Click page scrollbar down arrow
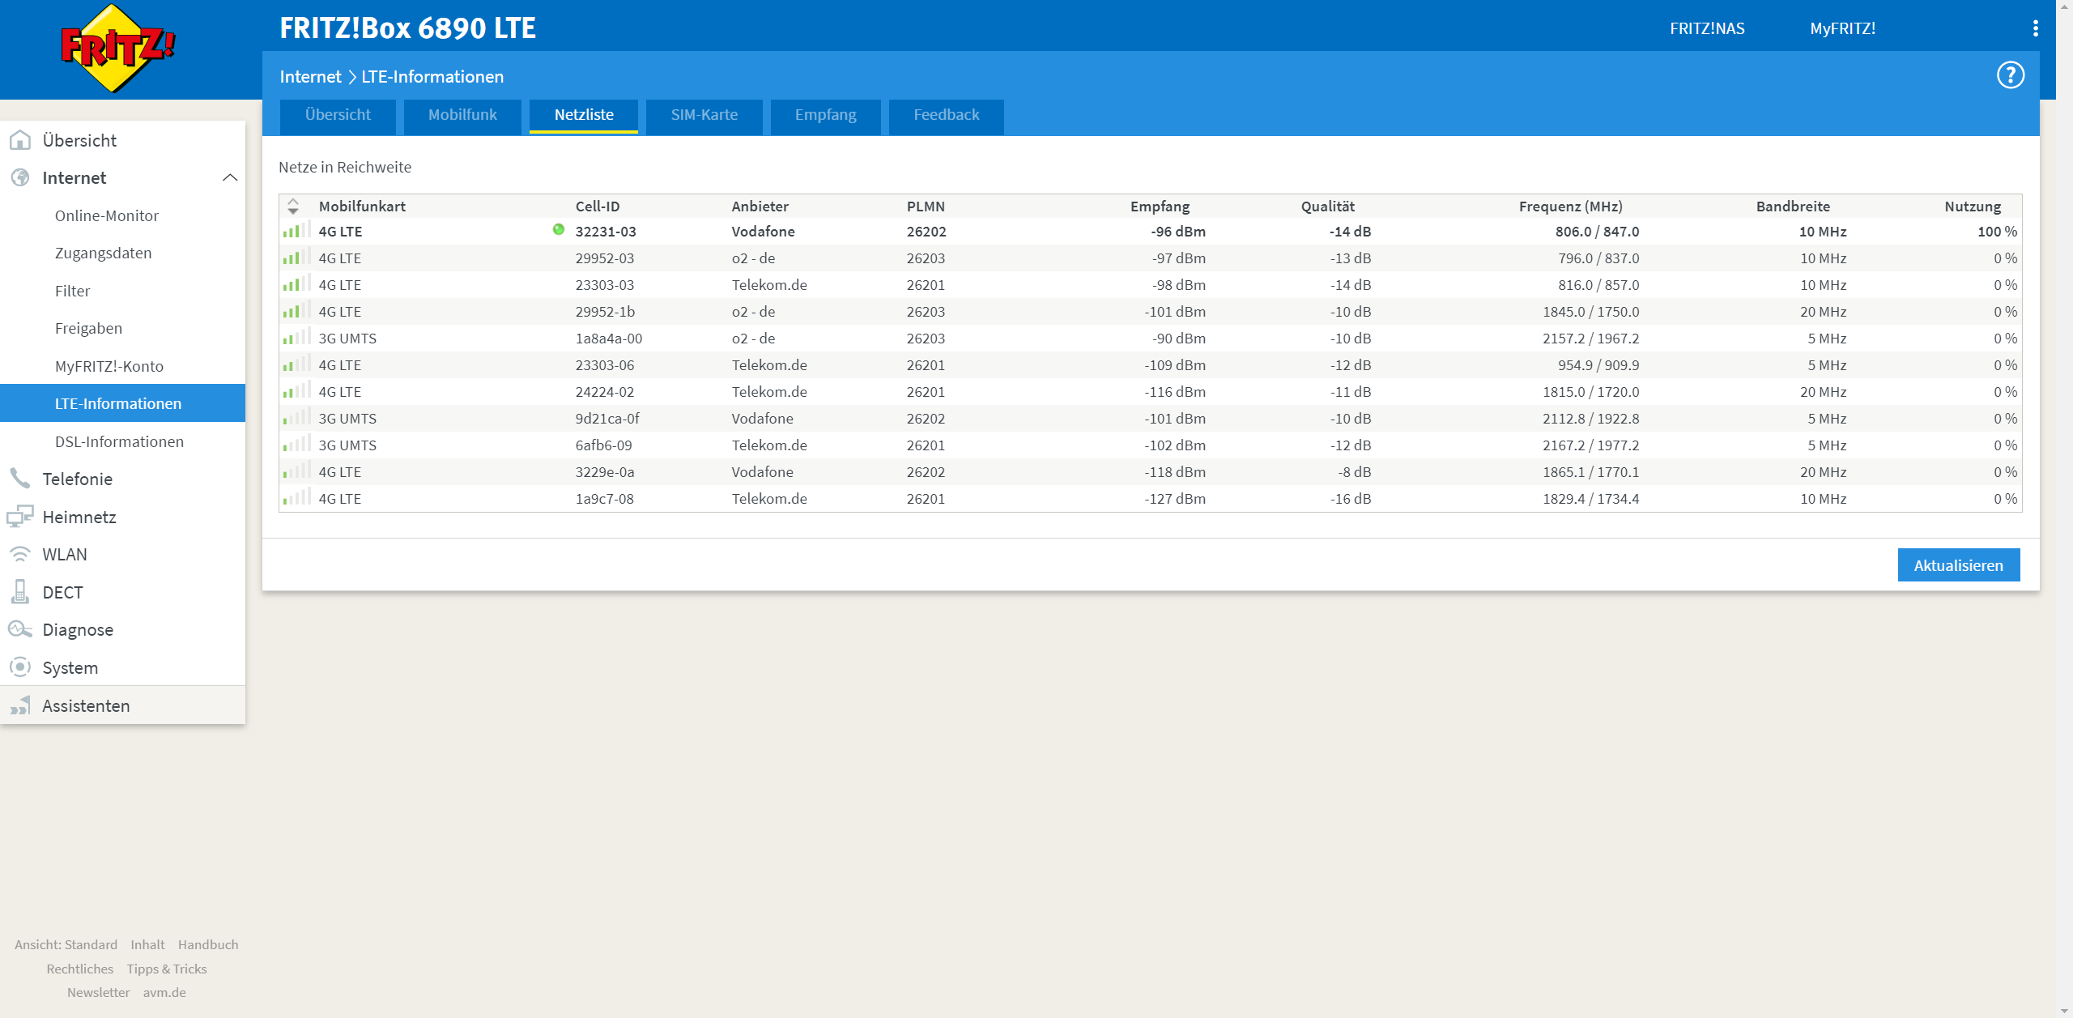The image size is (2073, 1018). click(2064, 1010)
